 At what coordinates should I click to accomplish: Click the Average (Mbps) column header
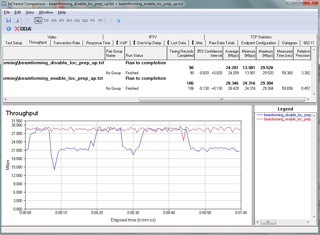pyautogui.click(x=232, y=53)
